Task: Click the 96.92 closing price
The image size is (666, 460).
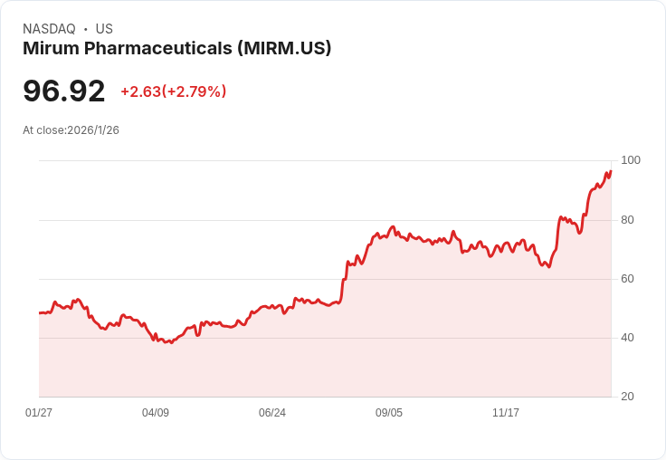Action: 63,91
